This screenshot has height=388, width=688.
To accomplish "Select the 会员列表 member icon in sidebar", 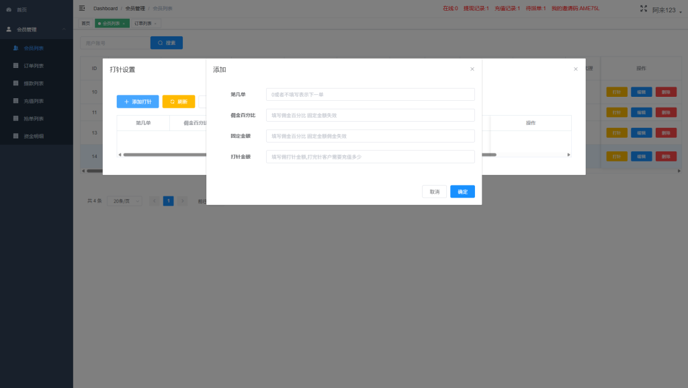I will [x=15, y=48].
